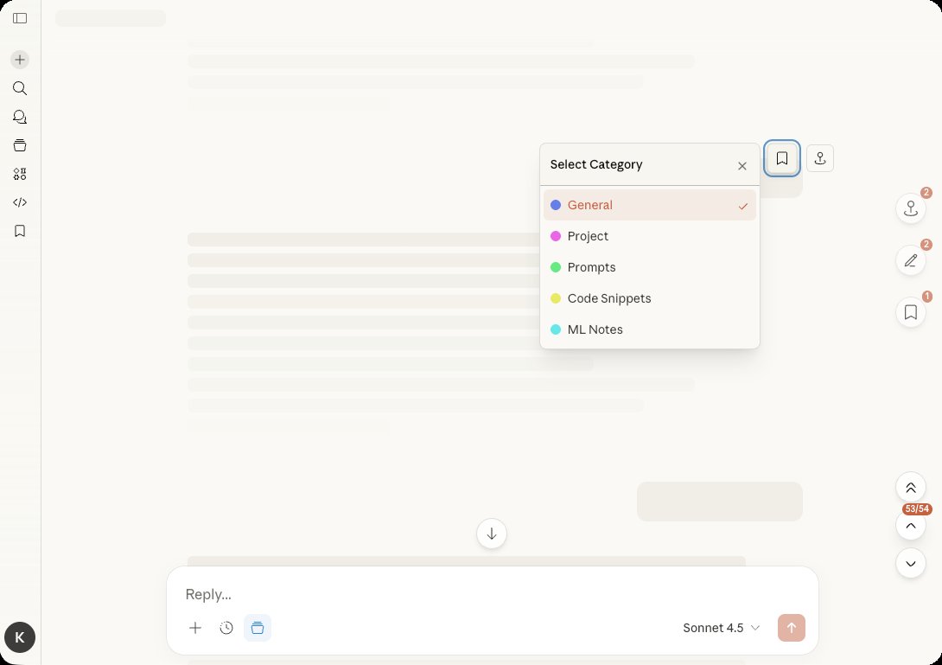The height and width of the screenshot is (665, 942).
Task: Toggle the bookmark button on the message
Action: coord(781,158)
